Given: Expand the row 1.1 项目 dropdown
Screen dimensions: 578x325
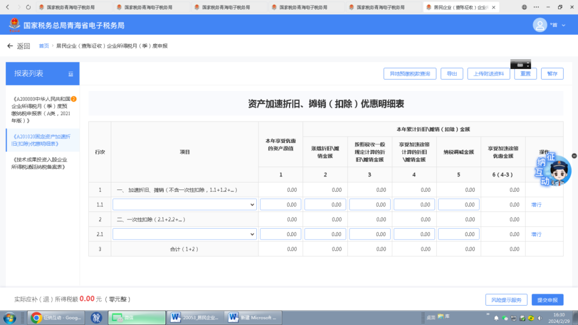Looking at the screenshot, I should pos(185,205).
